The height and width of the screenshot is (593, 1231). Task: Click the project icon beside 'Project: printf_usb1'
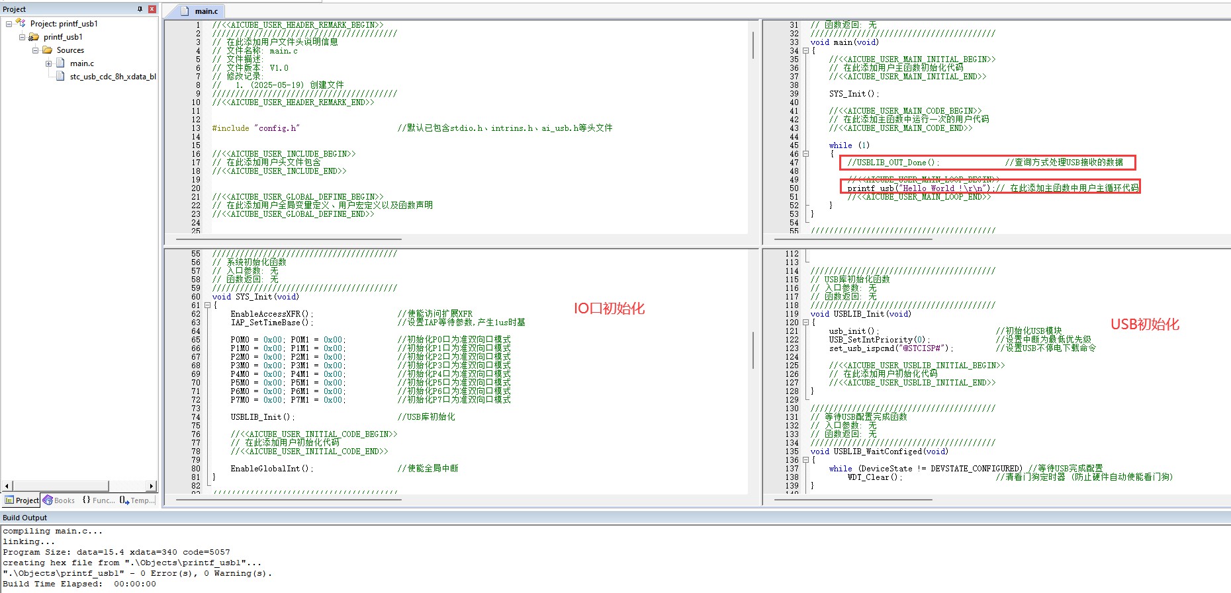21,23
